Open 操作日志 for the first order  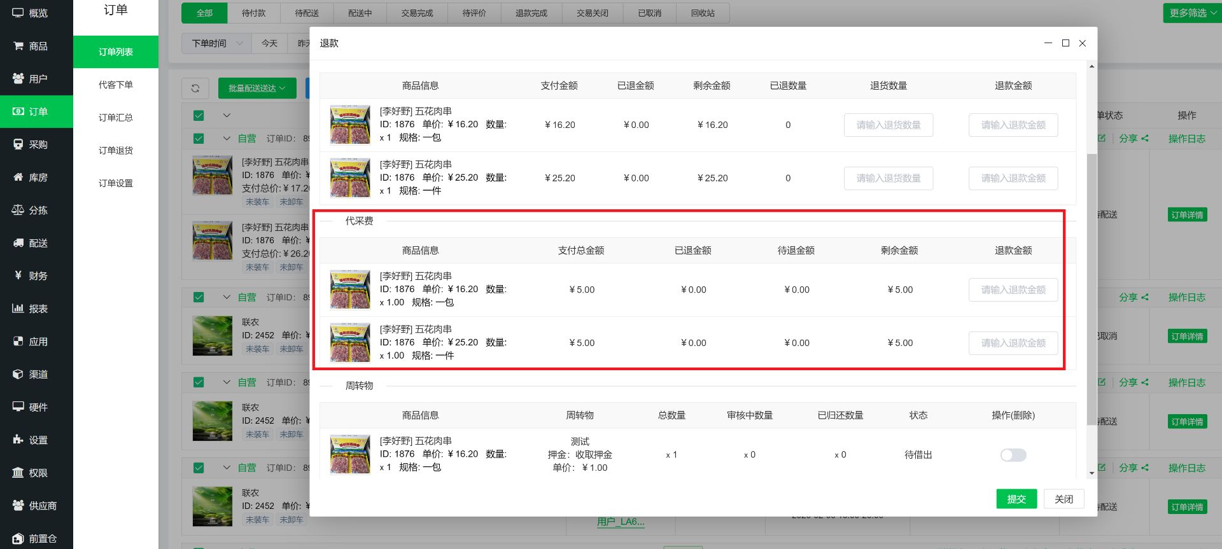[x=1187, y=139]
